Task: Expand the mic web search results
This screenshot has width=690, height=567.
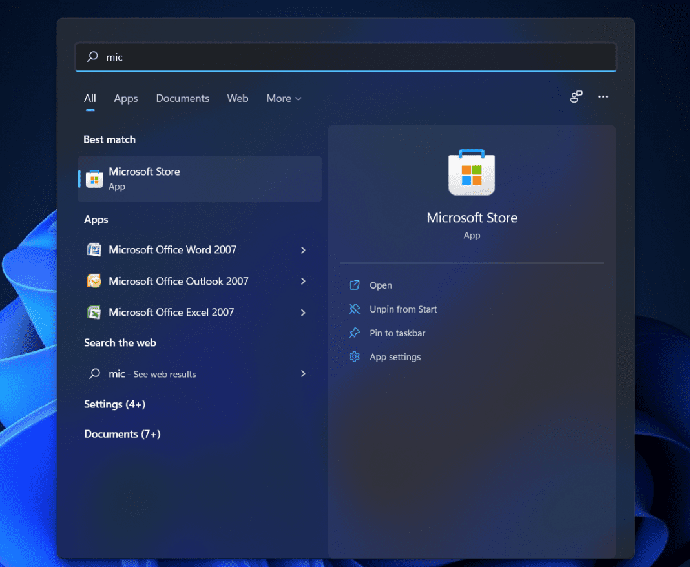Action: coord(303,374)
